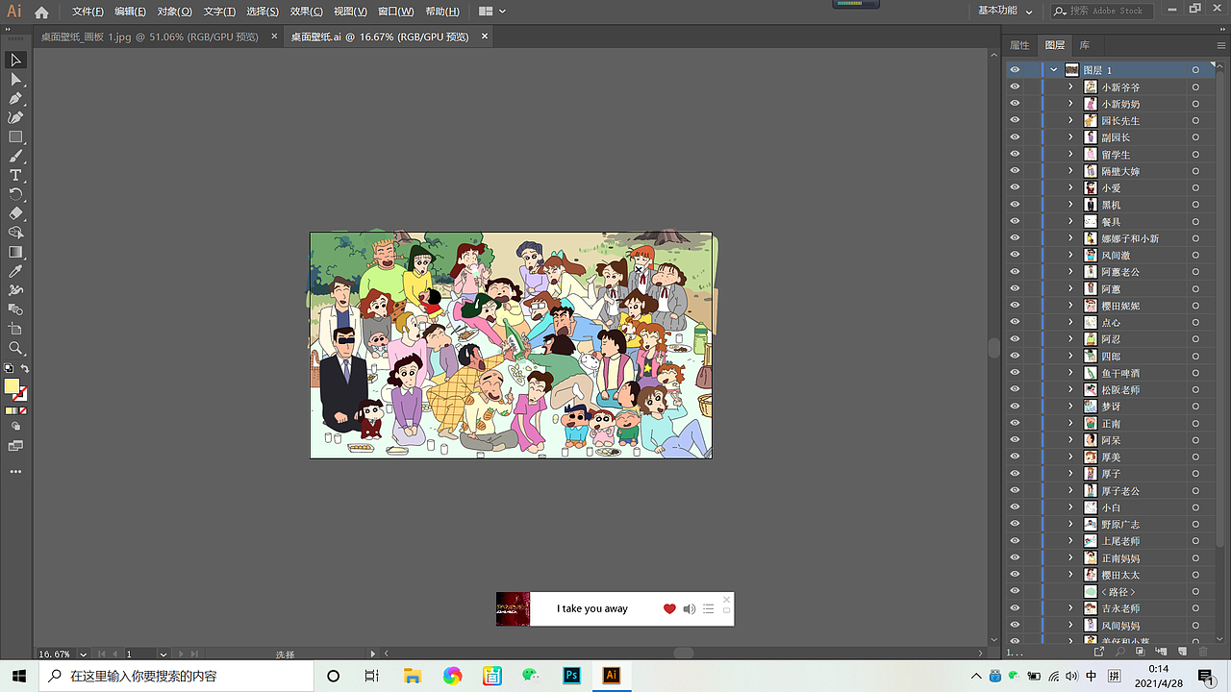Switch to the 属性 panel tab
Image resolution: width=1231 pixels, height=692 pixels.
coord(1019,45)
